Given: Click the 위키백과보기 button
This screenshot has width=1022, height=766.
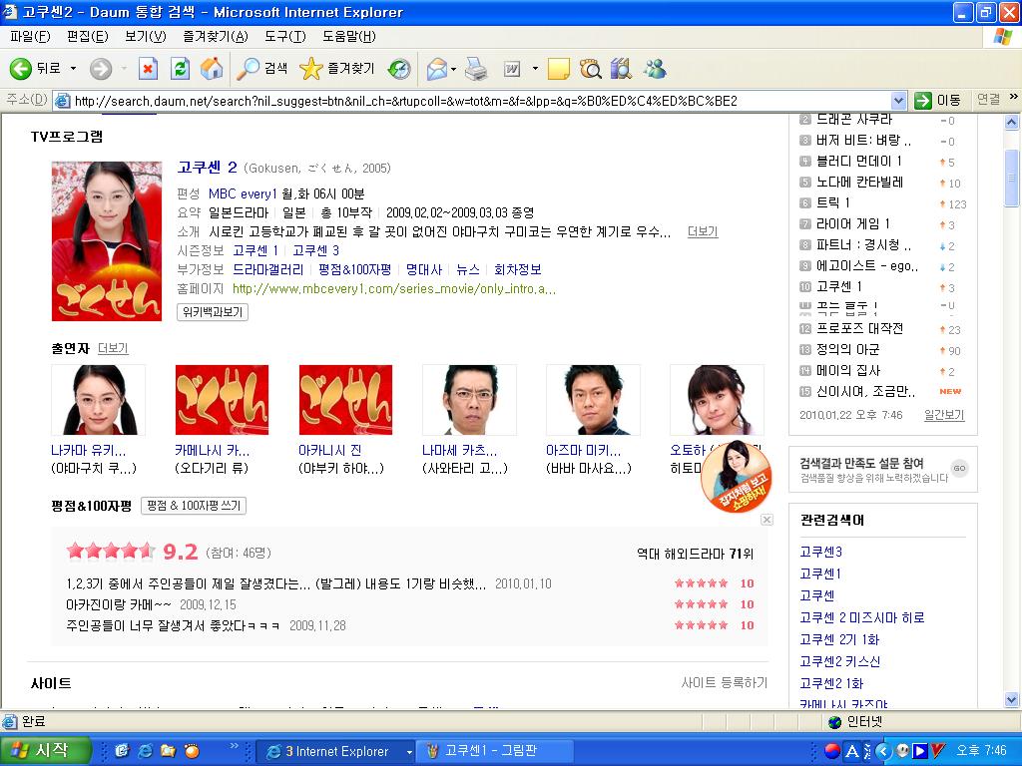Looking at the screenshot, I should (x=213, y=312).
